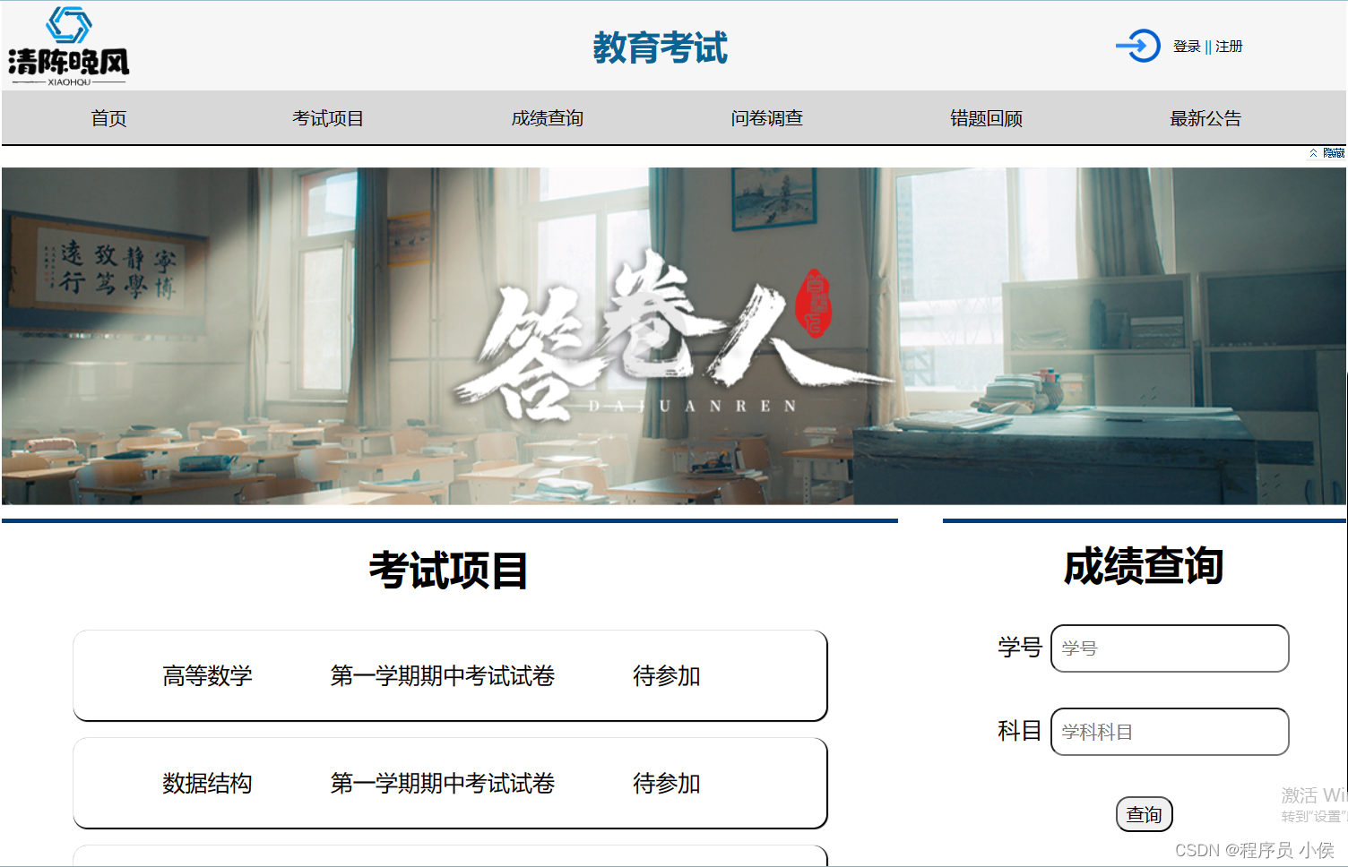The height and width of the screenshot is (867, 1348).
Task: Select 高等数学 第一学期期中考试试卷 title
Action: [x=443, y=676]
